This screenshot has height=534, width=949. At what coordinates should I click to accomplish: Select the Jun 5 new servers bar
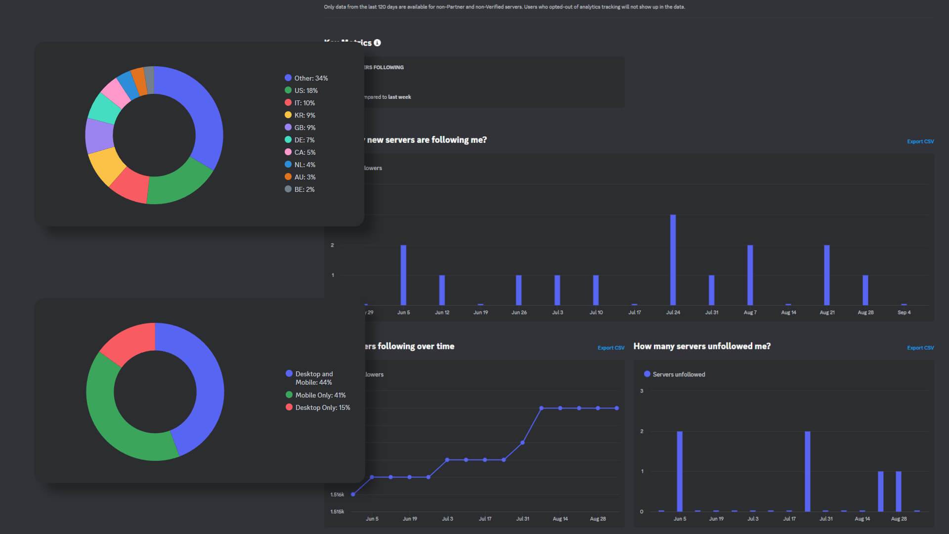pos(403,275)
